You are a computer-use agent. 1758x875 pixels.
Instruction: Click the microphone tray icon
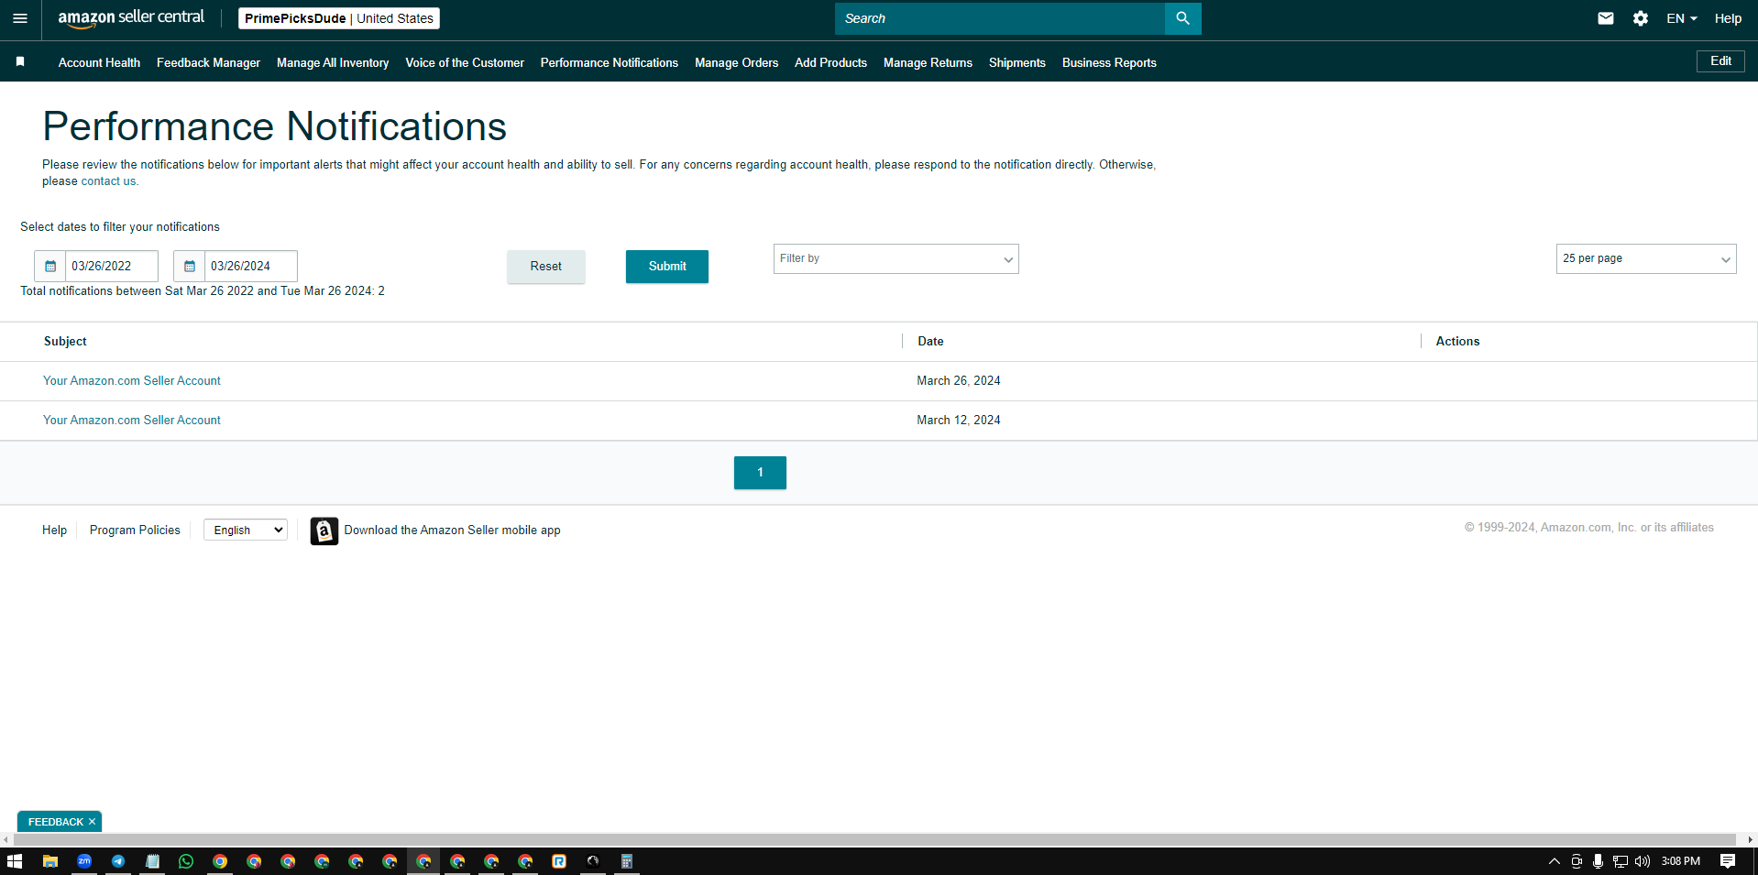click(x=1598, y=861)
